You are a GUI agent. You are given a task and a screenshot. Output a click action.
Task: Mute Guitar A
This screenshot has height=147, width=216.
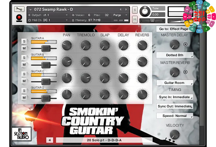coord(24,48)
